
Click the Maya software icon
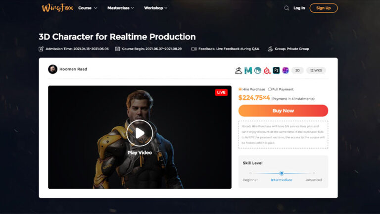tap(248, 70)
